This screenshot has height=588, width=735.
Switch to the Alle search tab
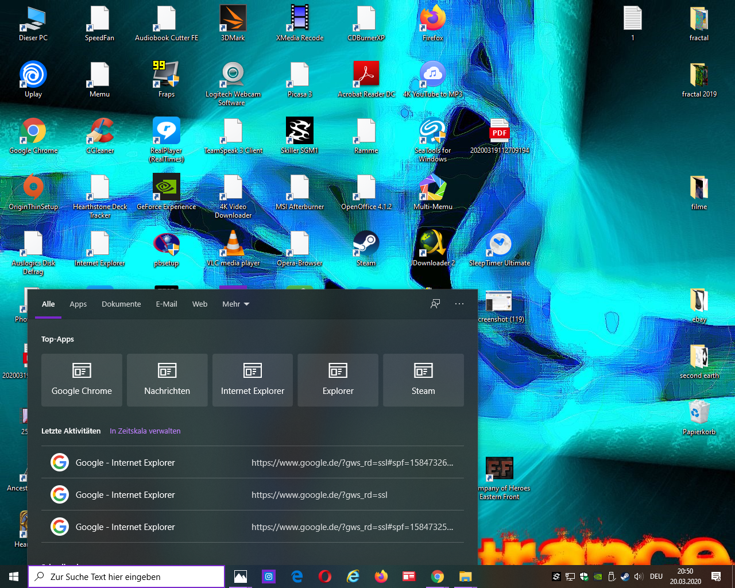click(48, 304)
